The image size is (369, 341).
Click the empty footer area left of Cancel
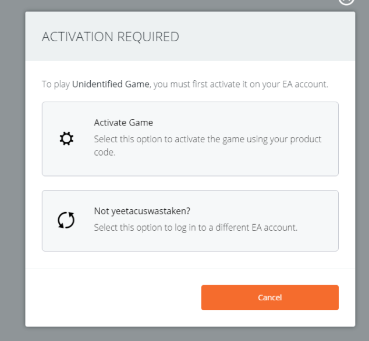[x=111, y=297]
